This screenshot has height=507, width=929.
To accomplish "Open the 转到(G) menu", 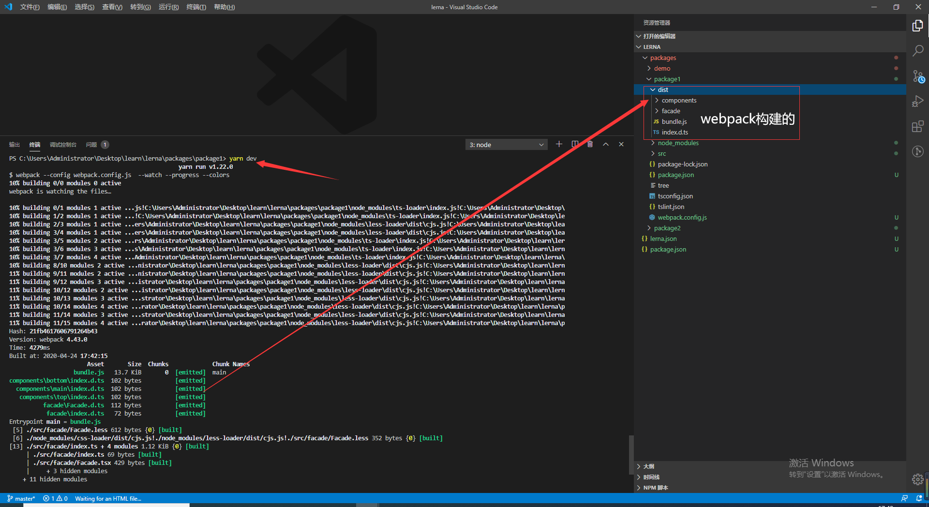I will click(x=140, y=7).
